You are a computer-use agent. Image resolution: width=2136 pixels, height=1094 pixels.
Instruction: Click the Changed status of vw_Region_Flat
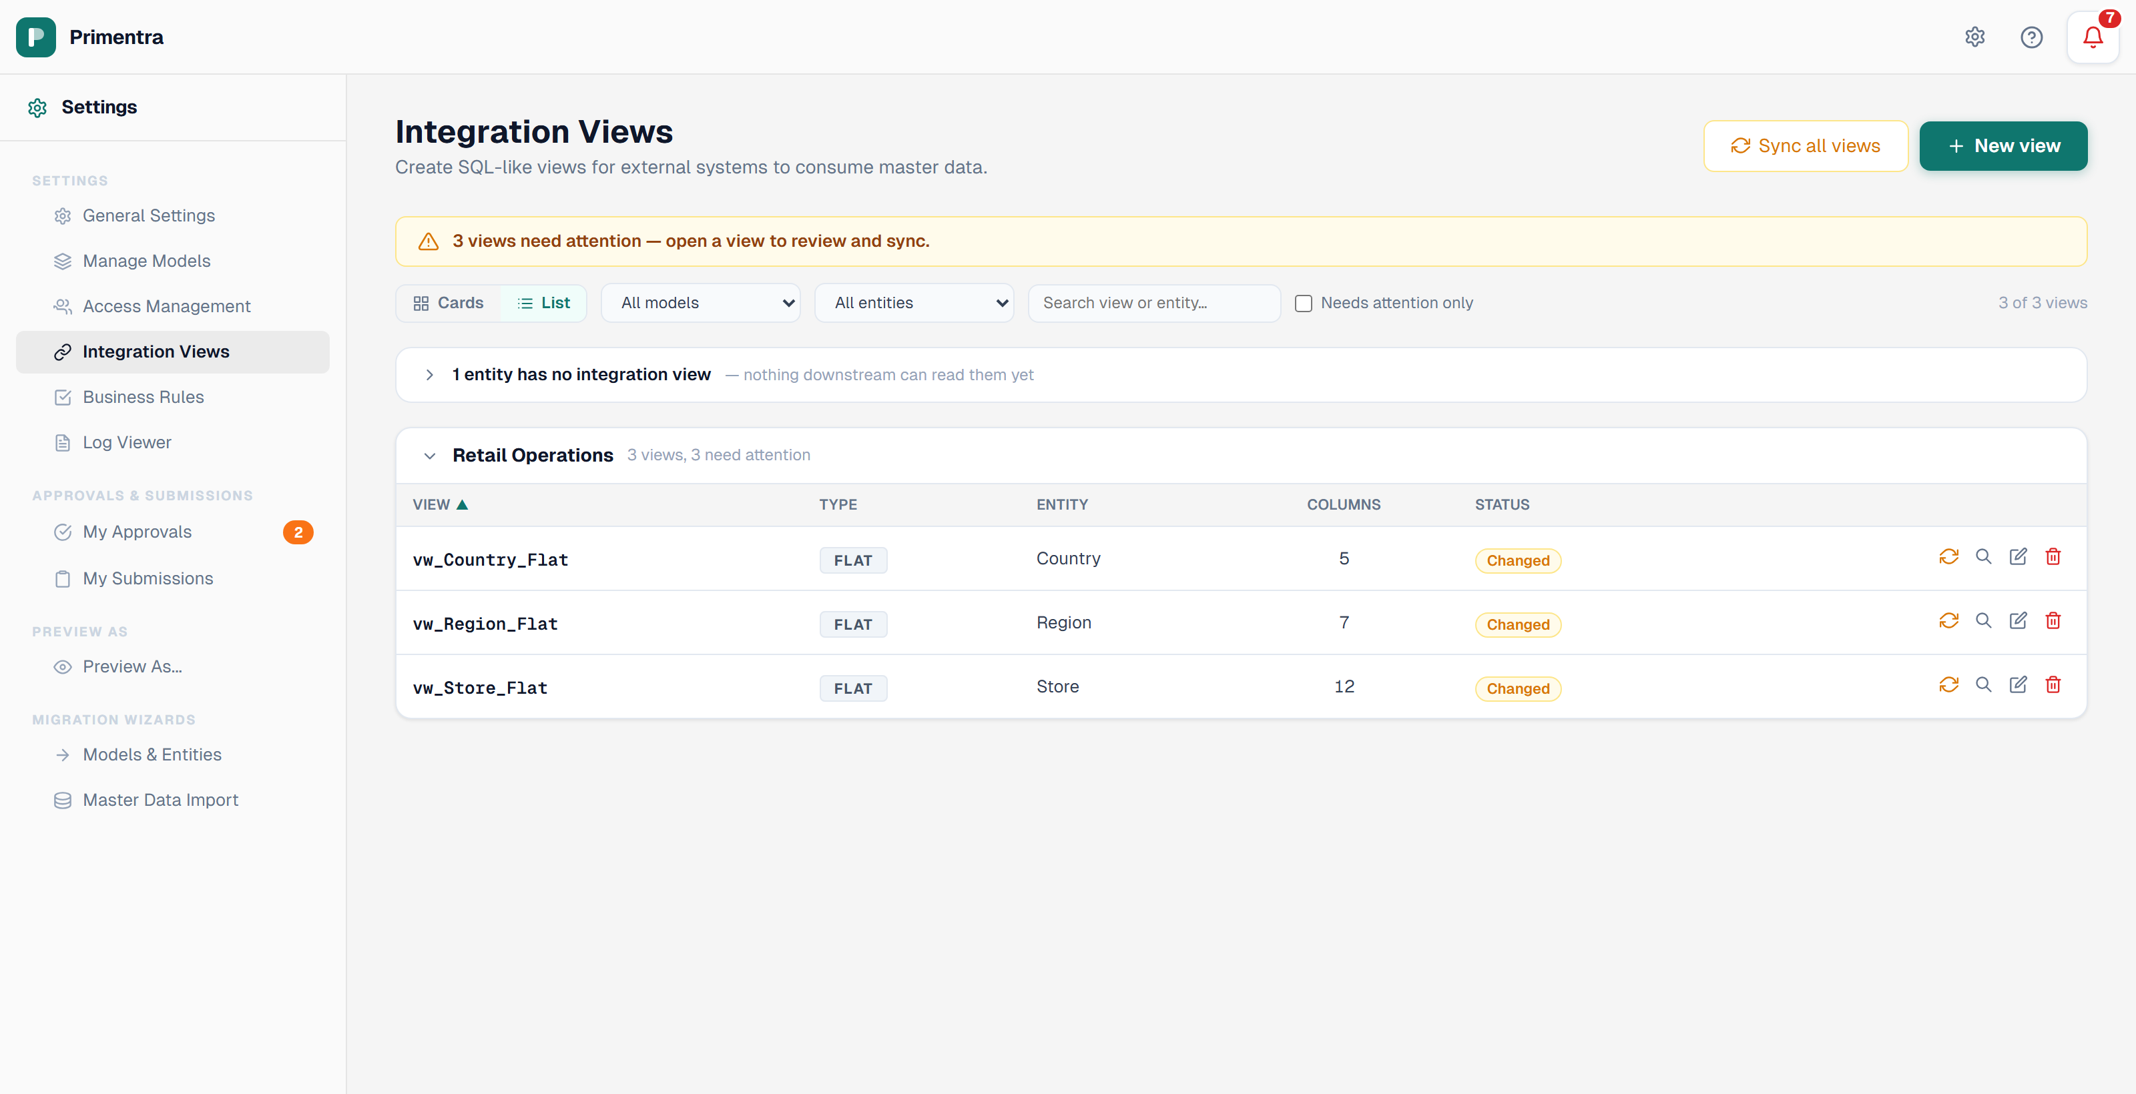1517,625
